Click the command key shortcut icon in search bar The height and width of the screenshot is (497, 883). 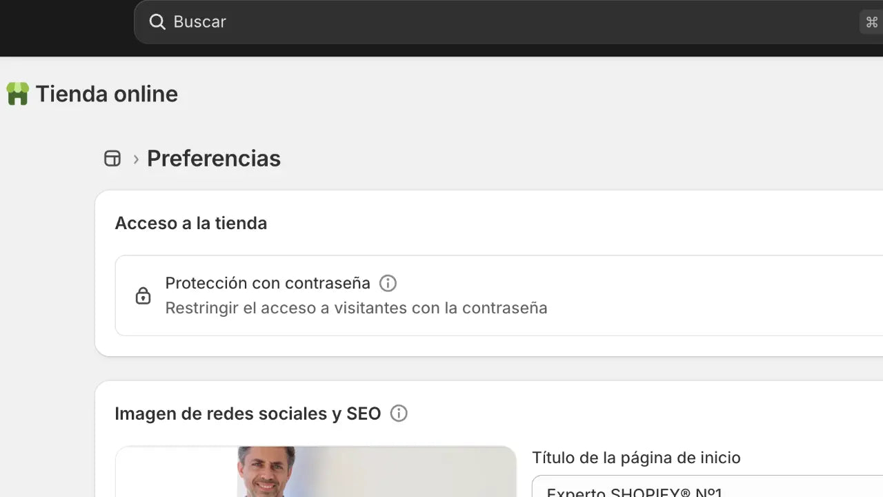coord(870,21)
